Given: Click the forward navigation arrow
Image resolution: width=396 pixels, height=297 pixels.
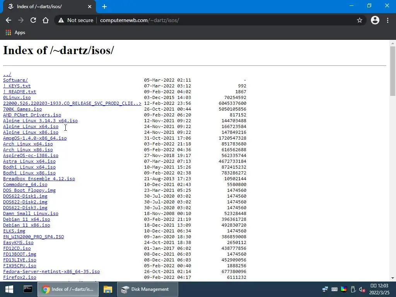Looking at the screenshot, I should coord(21,20).
